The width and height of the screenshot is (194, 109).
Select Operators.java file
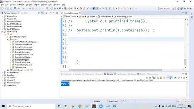(x=20, y=67)
